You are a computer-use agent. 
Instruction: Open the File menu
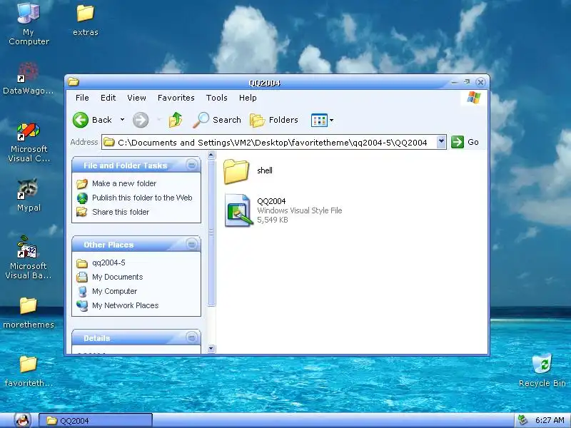click(x=82, y=98)
